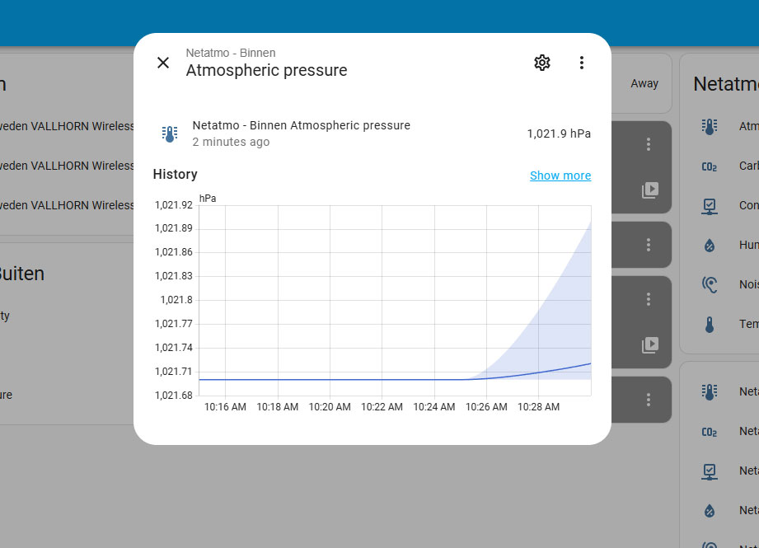Close the Atmospheric pressure dialog
759x548 pixels.
click(x=163, y=63)
